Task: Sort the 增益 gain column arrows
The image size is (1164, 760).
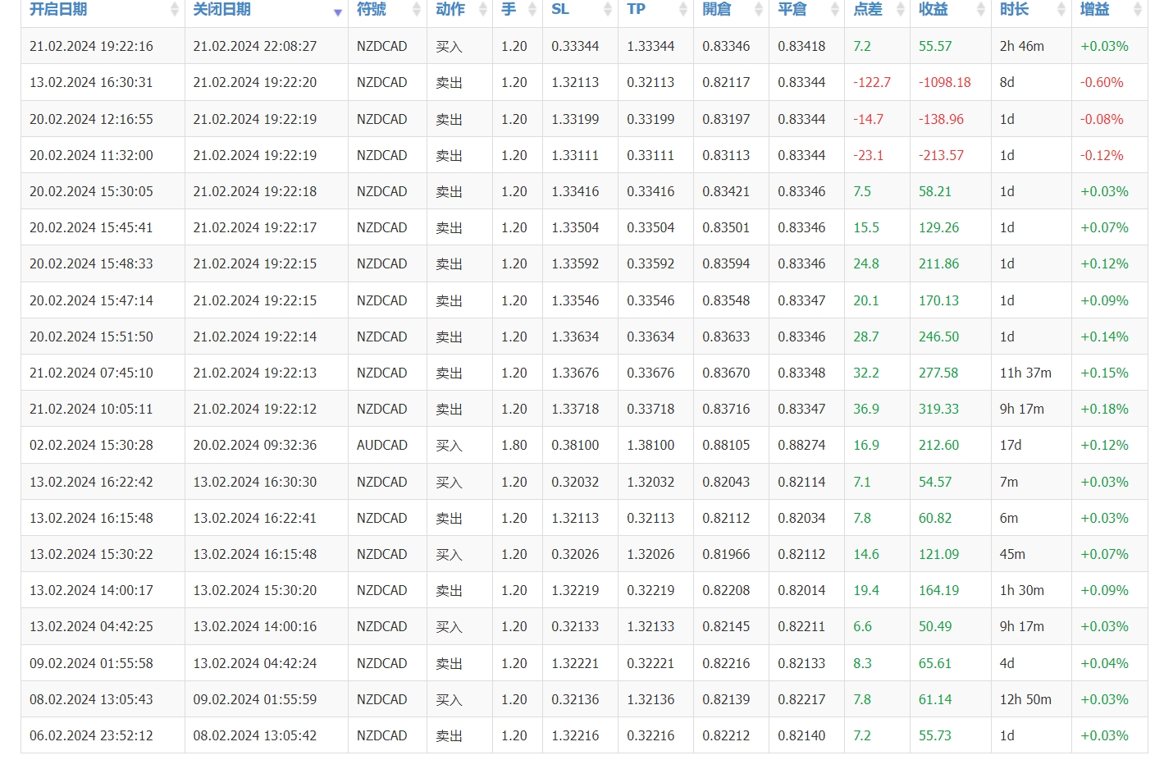Action: [1137, 10]
